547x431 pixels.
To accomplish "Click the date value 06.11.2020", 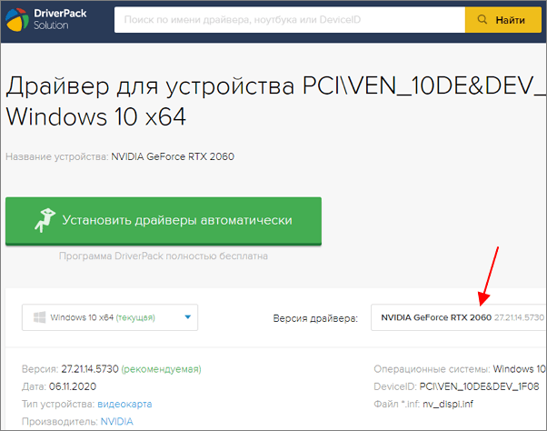I will (73, 386).
